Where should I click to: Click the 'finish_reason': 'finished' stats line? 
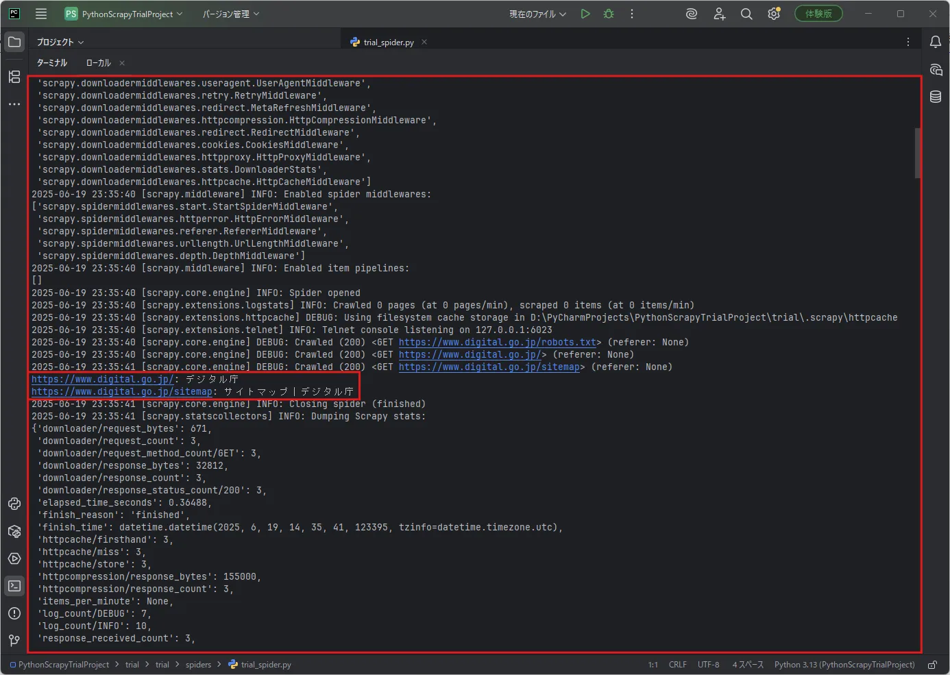[114, 515]
